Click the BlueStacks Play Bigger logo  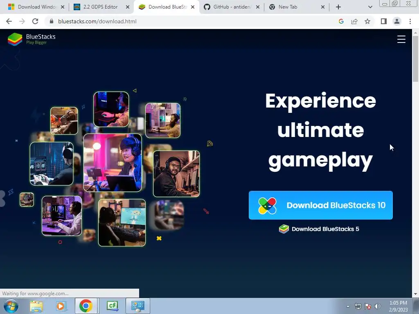click(32, 39)
